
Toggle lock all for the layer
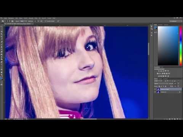click(165, 86)
